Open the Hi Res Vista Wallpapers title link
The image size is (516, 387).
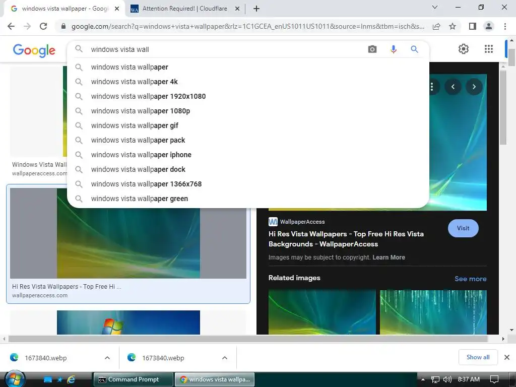pyautogui.click(x=346, y=239)
